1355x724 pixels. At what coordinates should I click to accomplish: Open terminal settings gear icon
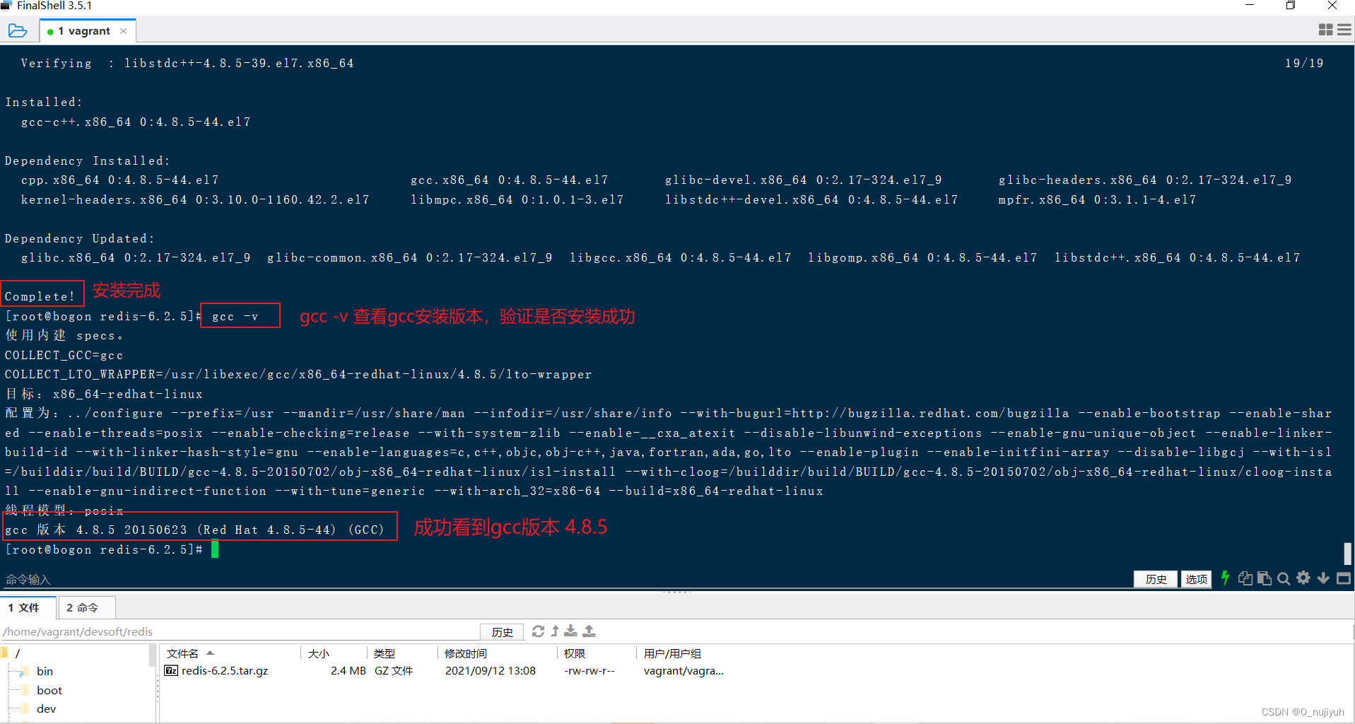(1303, 578)
